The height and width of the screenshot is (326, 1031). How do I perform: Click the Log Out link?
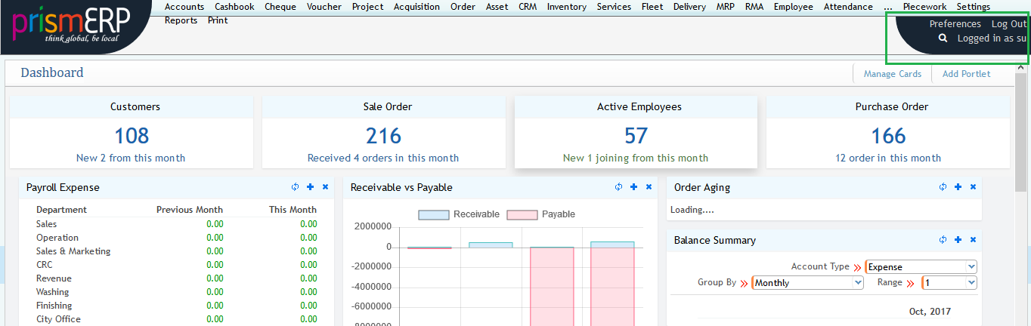click(1008, 24)
